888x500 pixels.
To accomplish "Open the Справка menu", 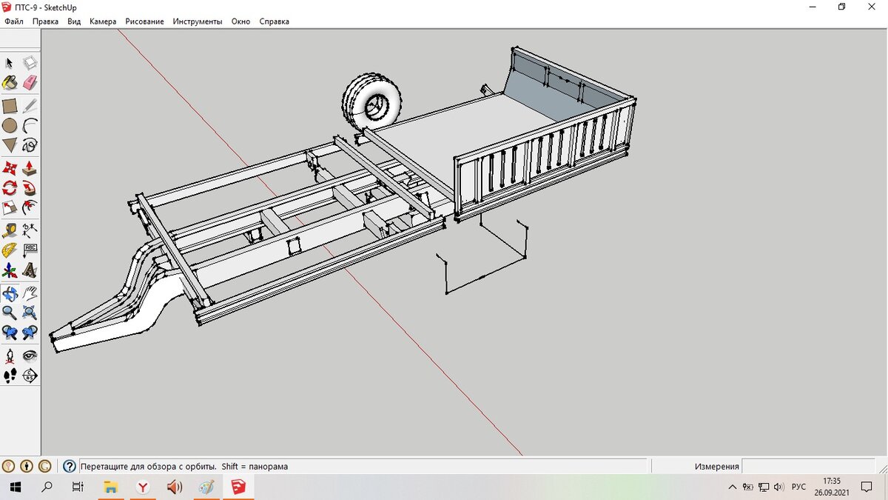I will click(x=275, y=21).
